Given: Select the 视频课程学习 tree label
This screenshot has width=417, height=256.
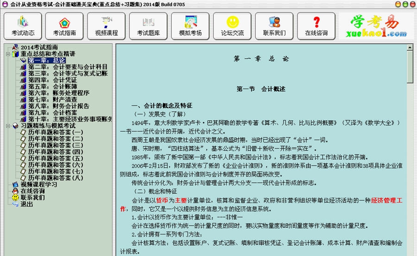Looking at the screenshot, I should (x=39, y=184).
